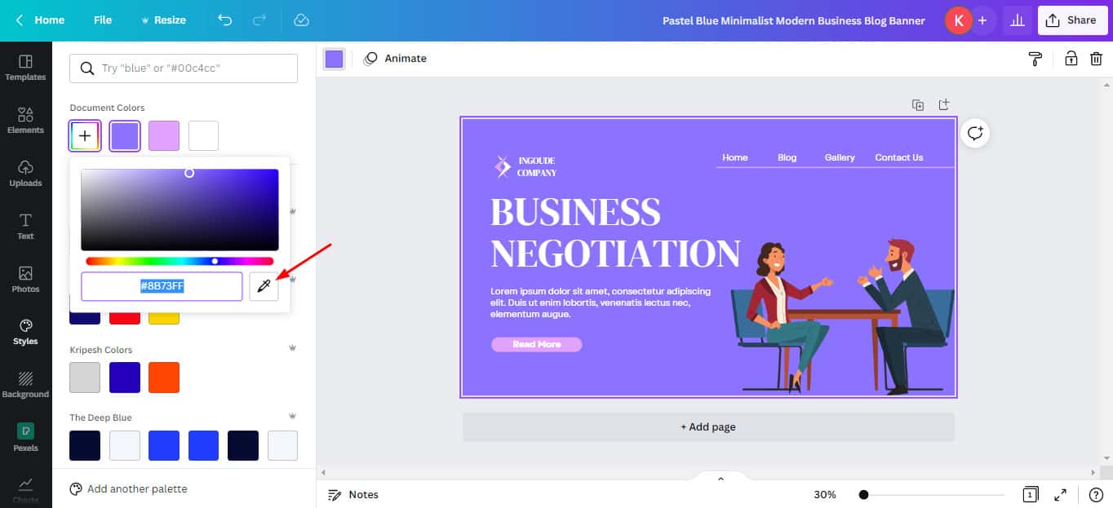Click the seated businessmen illustration
The height and width of the screenshot is (508, 1113).
pos(842,317)
